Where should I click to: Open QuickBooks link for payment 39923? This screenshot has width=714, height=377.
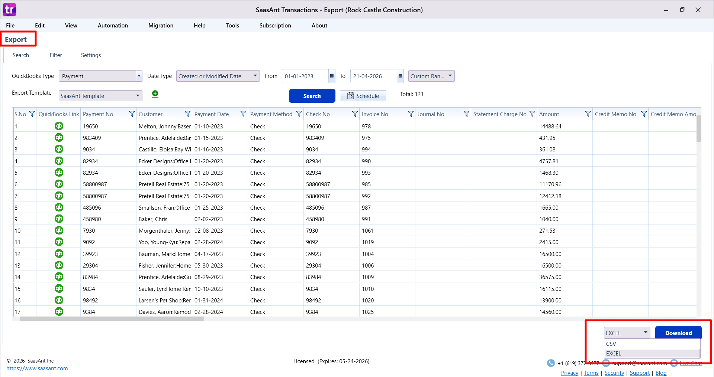pos(59,254)
